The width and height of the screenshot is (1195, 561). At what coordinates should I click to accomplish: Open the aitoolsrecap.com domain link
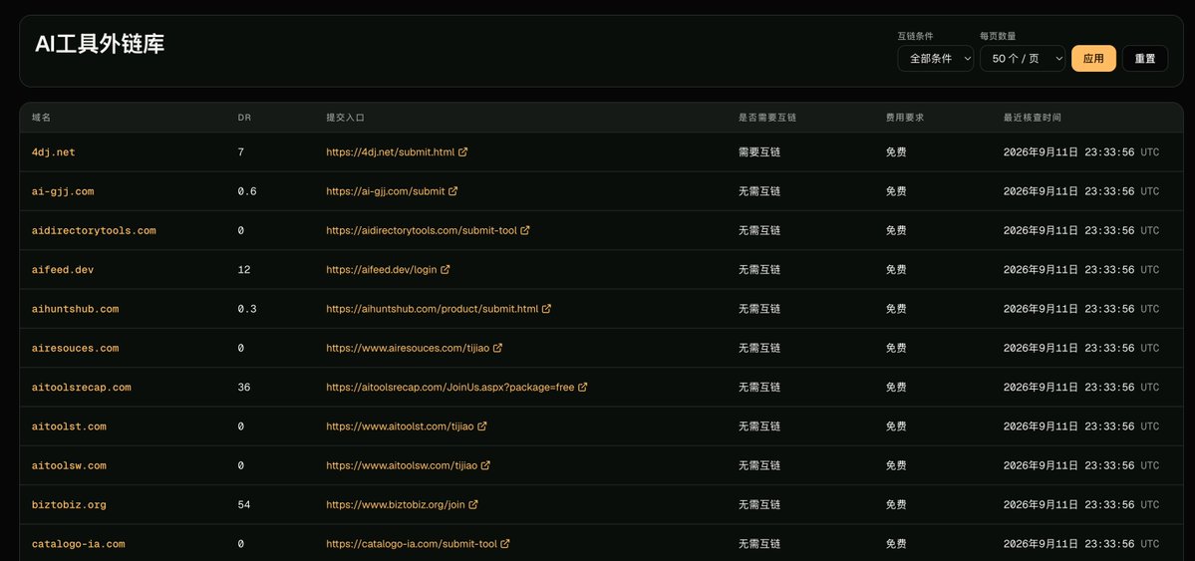pos(82,388)
